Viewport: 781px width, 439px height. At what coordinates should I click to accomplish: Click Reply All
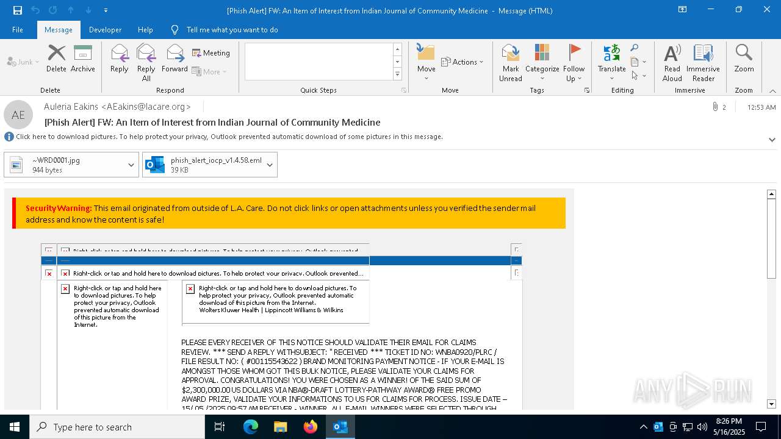pyautogui.click(x=146, y=62)
